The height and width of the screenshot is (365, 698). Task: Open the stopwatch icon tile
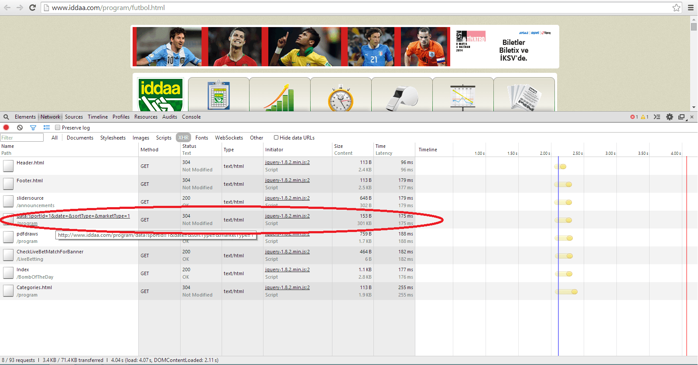(341, 94)
